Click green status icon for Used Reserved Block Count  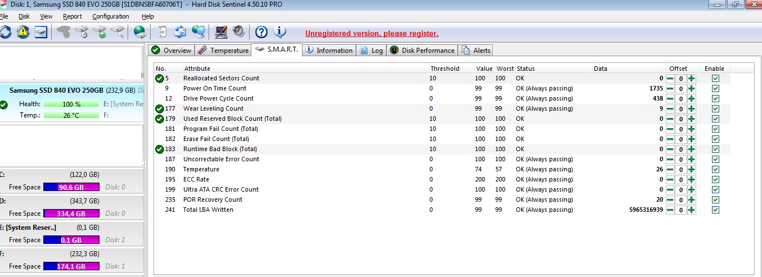[160, 119]
